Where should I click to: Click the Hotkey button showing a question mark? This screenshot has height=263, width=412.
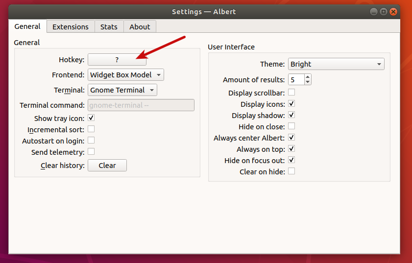[117, 60]
